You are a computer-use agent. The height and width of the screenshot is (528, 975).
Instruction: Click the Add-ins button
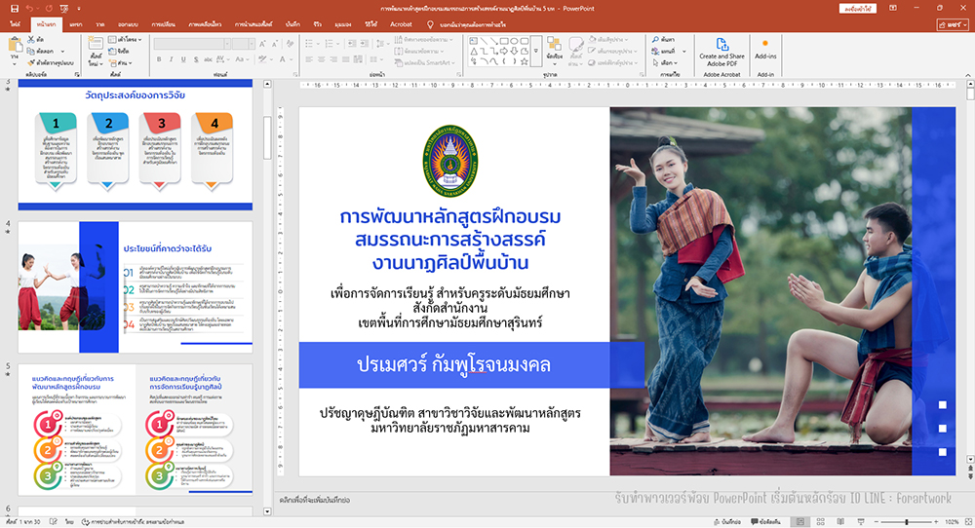[x=765, y=49]
